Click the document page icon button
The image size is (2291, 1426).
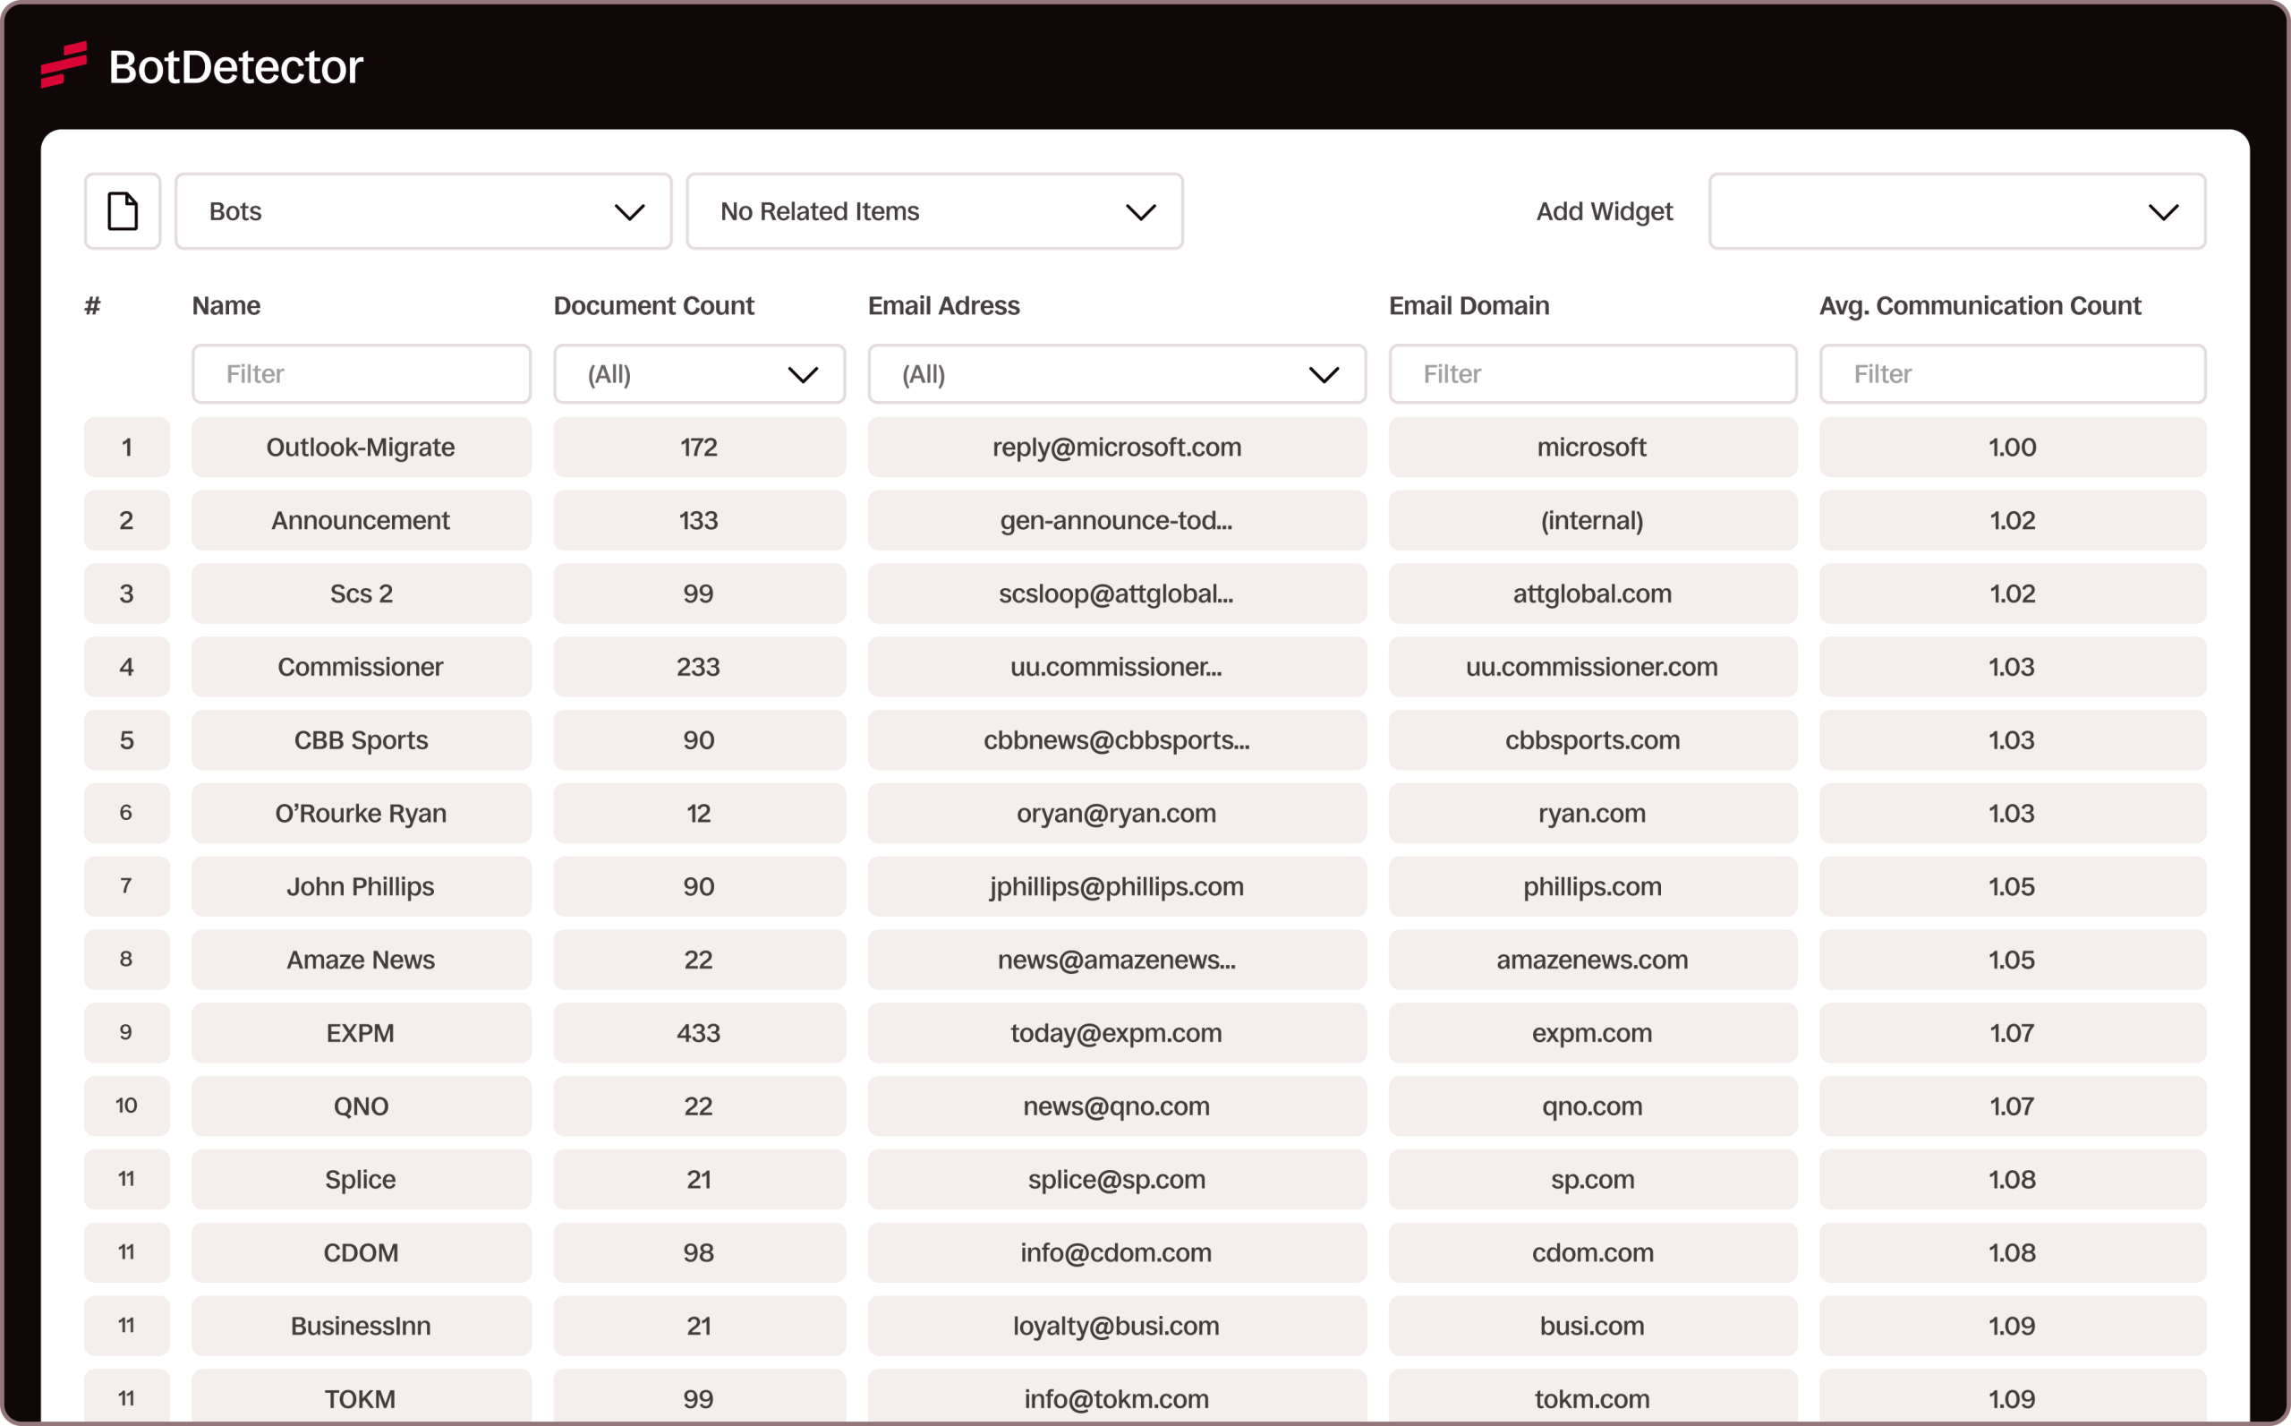123,211
